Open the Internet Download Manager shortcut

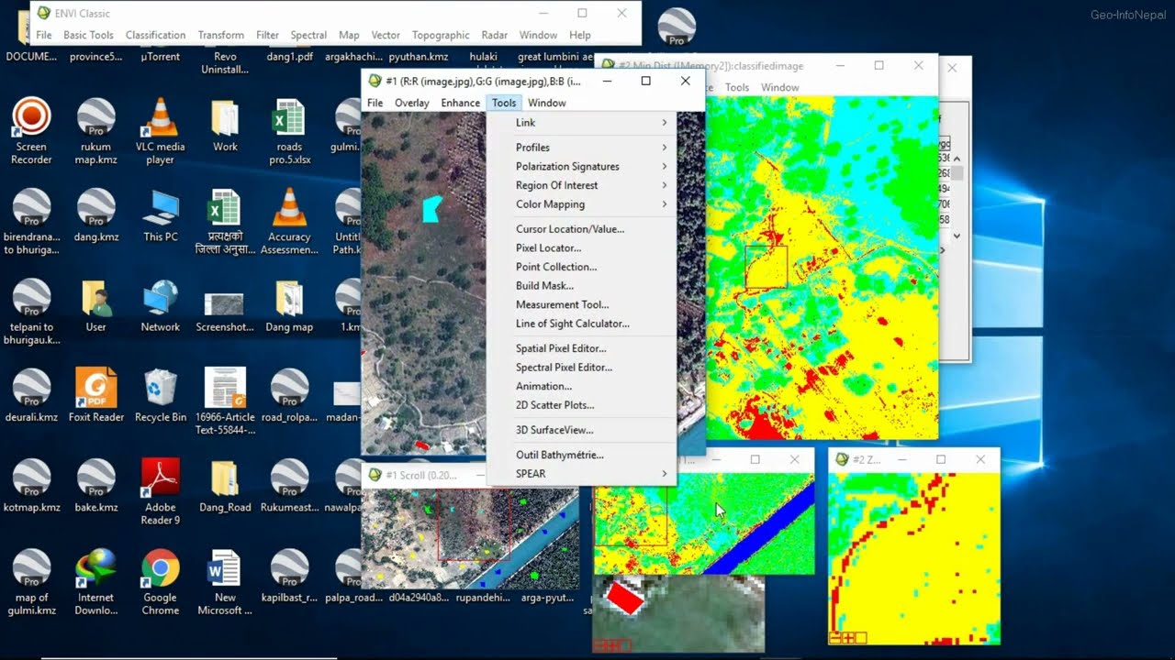pyautogui.click(x=95, y=582)
